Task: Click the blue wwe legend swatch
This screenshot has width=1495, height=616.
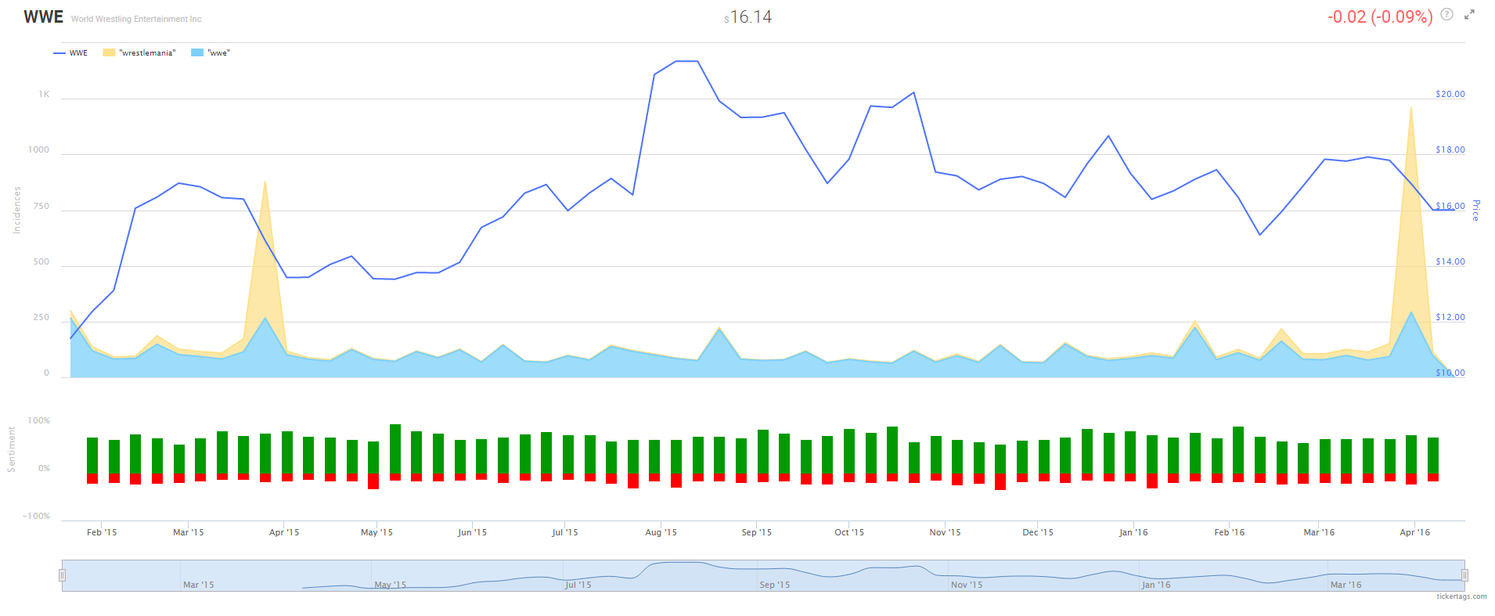Action: click(197, 53)
